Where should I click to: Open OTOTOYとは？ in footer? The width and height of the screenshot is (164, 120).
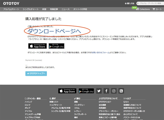(105, 102)
